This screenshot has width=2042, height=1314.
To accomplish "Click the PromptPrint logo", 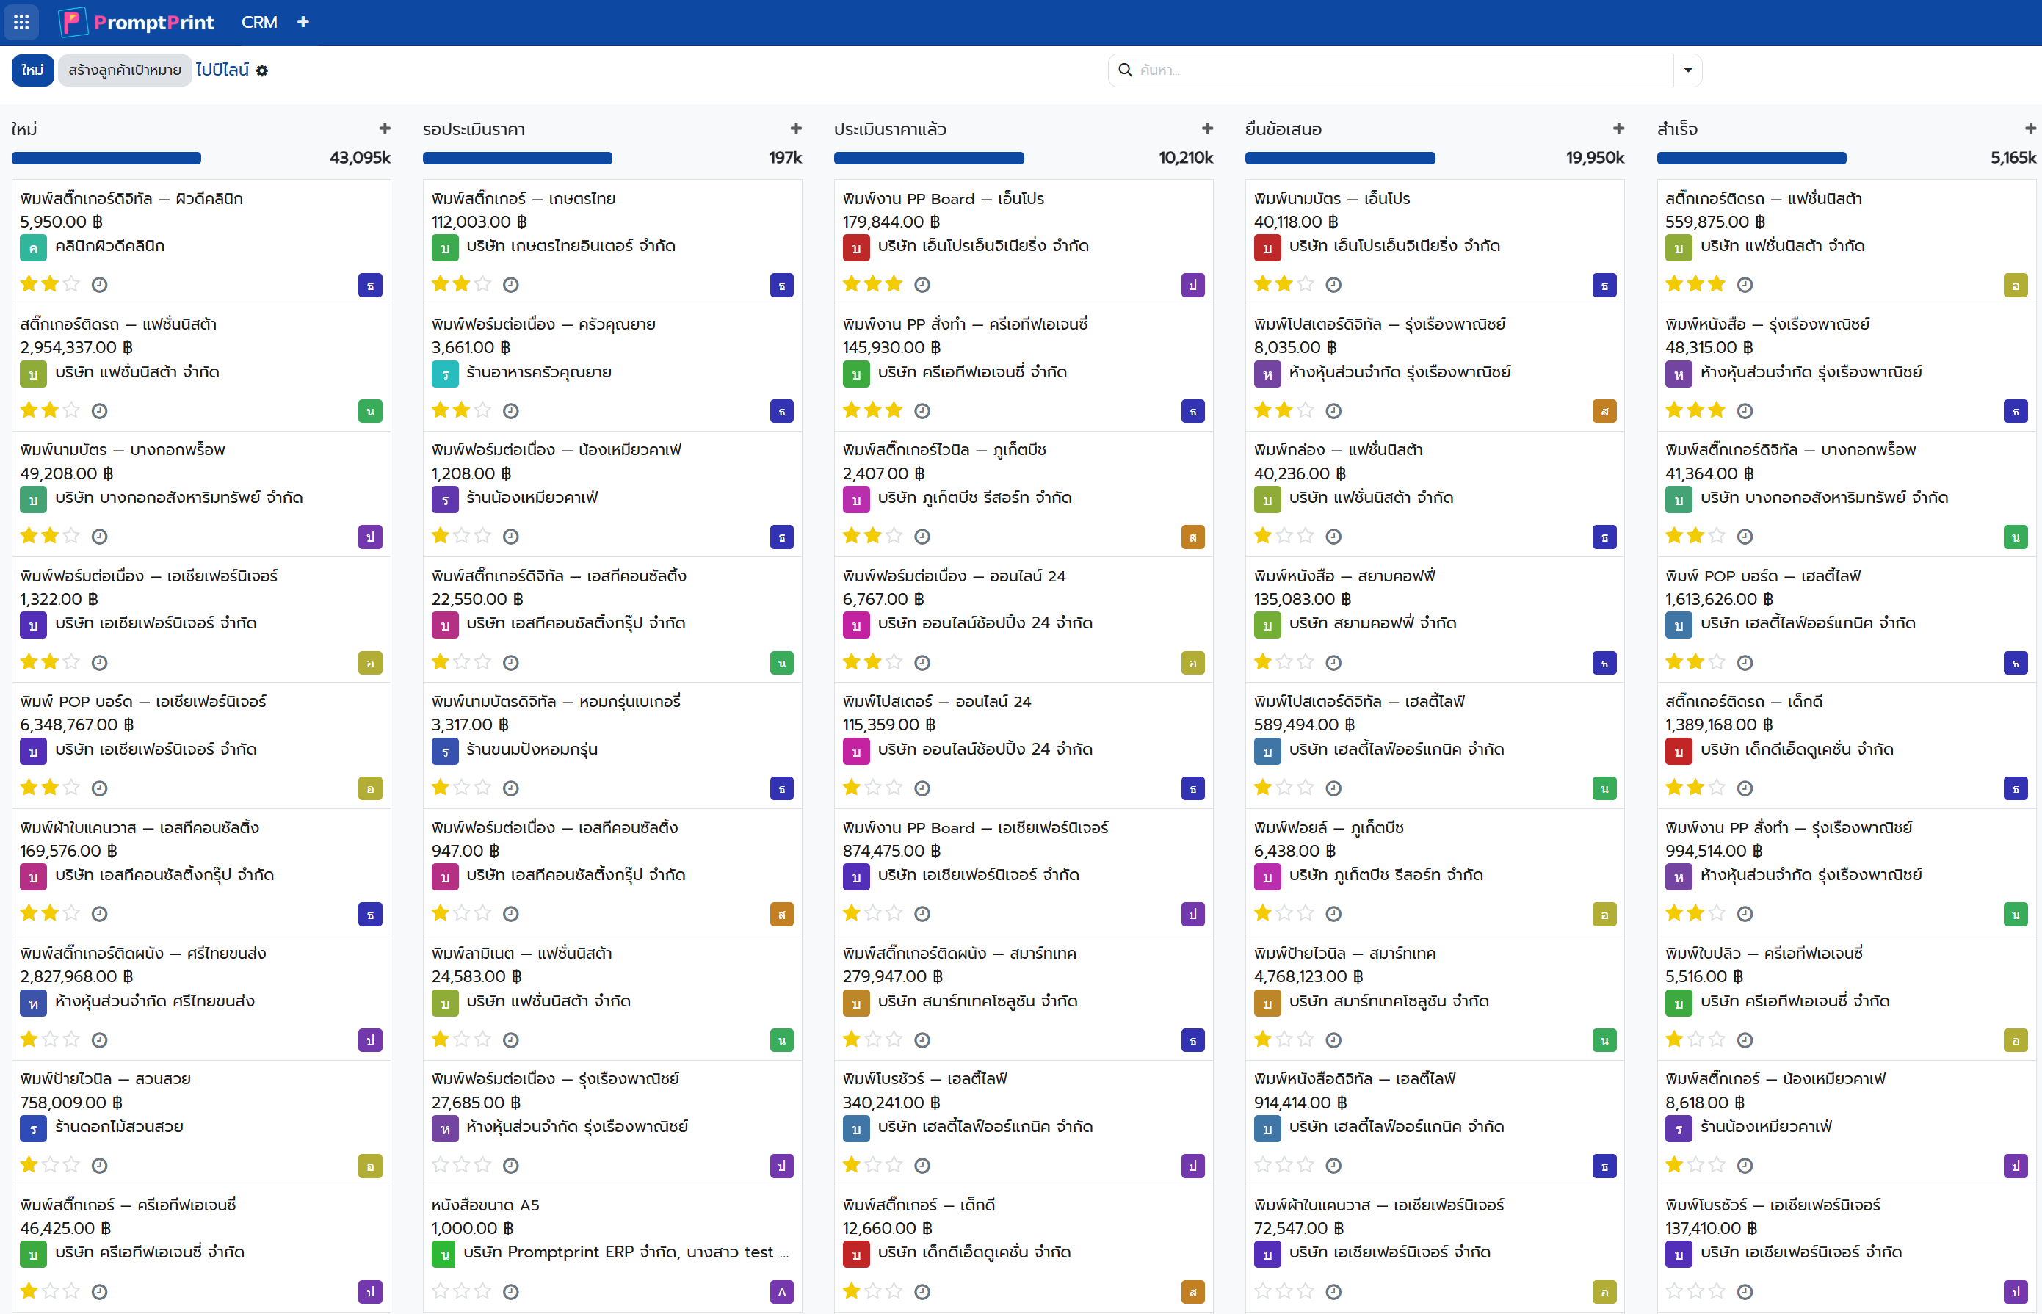I will [x=137, y=22].
